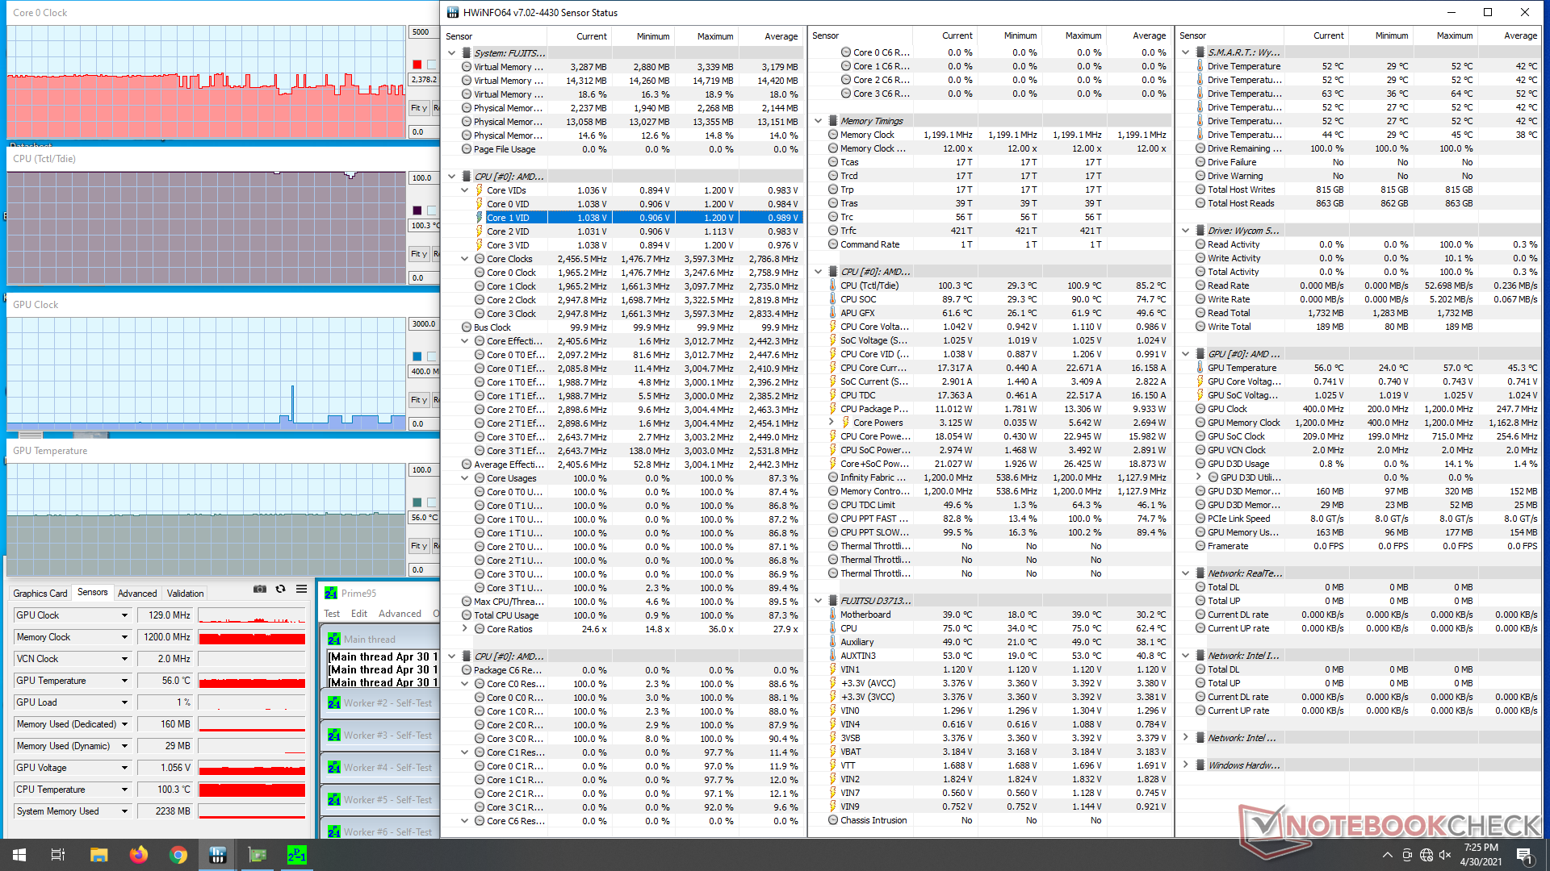Collapse the Memory Timings sensor group
Screen dimensions: 1550x871
(819, 121)
